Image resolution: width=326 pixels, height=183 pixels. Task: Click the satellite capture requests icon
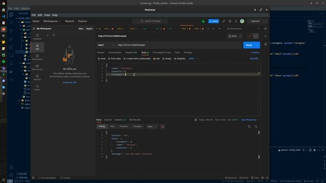pos(224,21)
